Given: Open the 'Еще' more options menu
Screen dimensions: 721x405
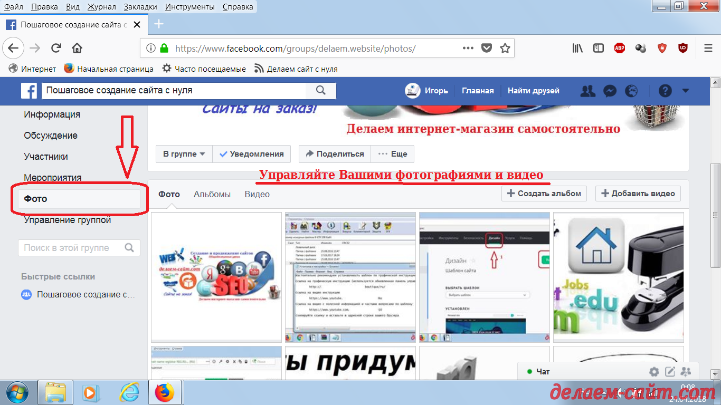Looking at the screenshot, I should (393, 154).
